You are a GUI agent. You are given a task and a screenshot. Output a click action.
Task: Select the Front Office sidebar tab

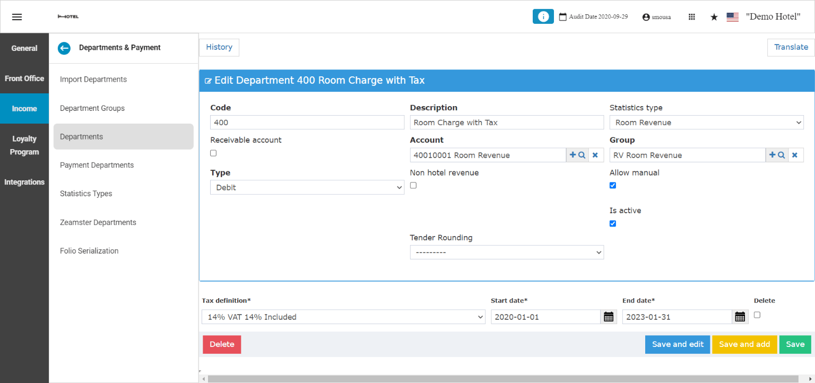point(24,79)
